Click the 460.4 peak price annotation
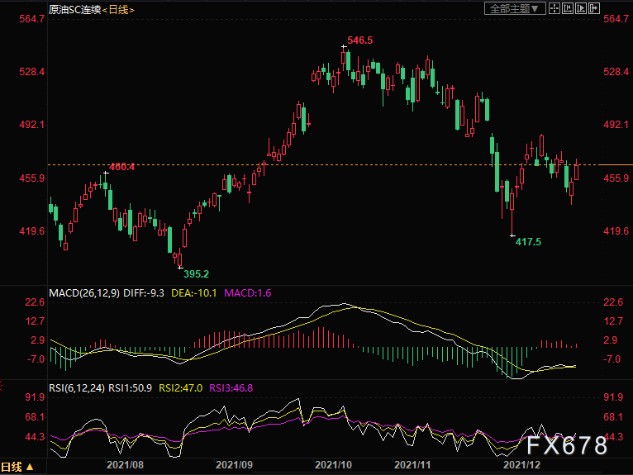Image resolution: width=633 pixels, height=475 pixels. click(x=122, y=167)
